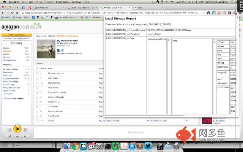Open Genres in Your music

(x=7, y=57)
